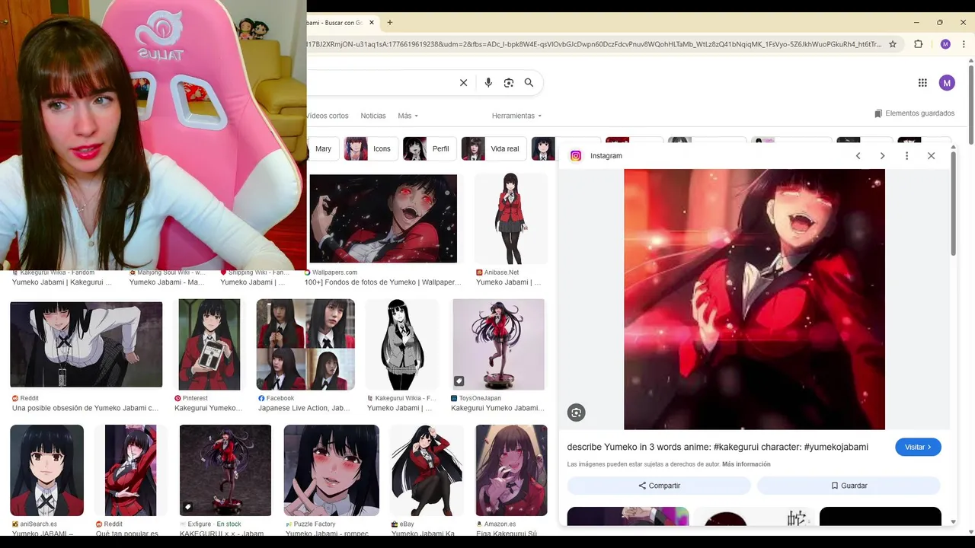This screenshot has width=975, height=548.
Task: Show previous image in preview panel
Action: [x=858, y=156]
